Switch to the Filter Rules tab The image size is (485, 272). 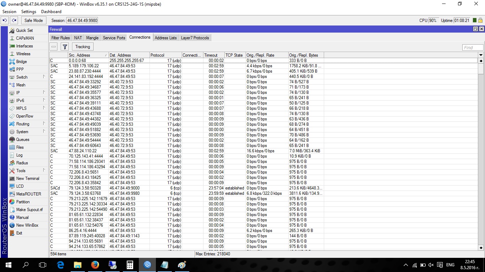60,38
